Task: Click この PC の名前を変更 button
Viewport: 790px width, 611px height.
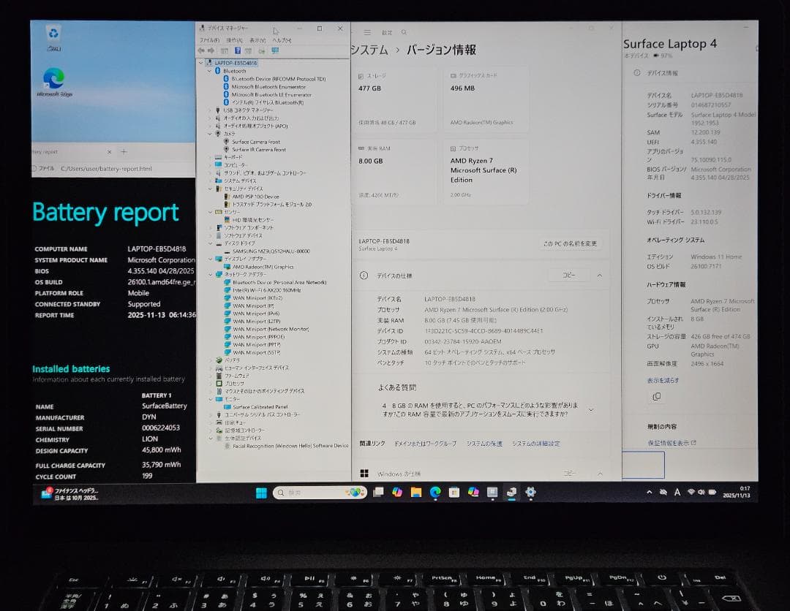Action: click(570, 243)
